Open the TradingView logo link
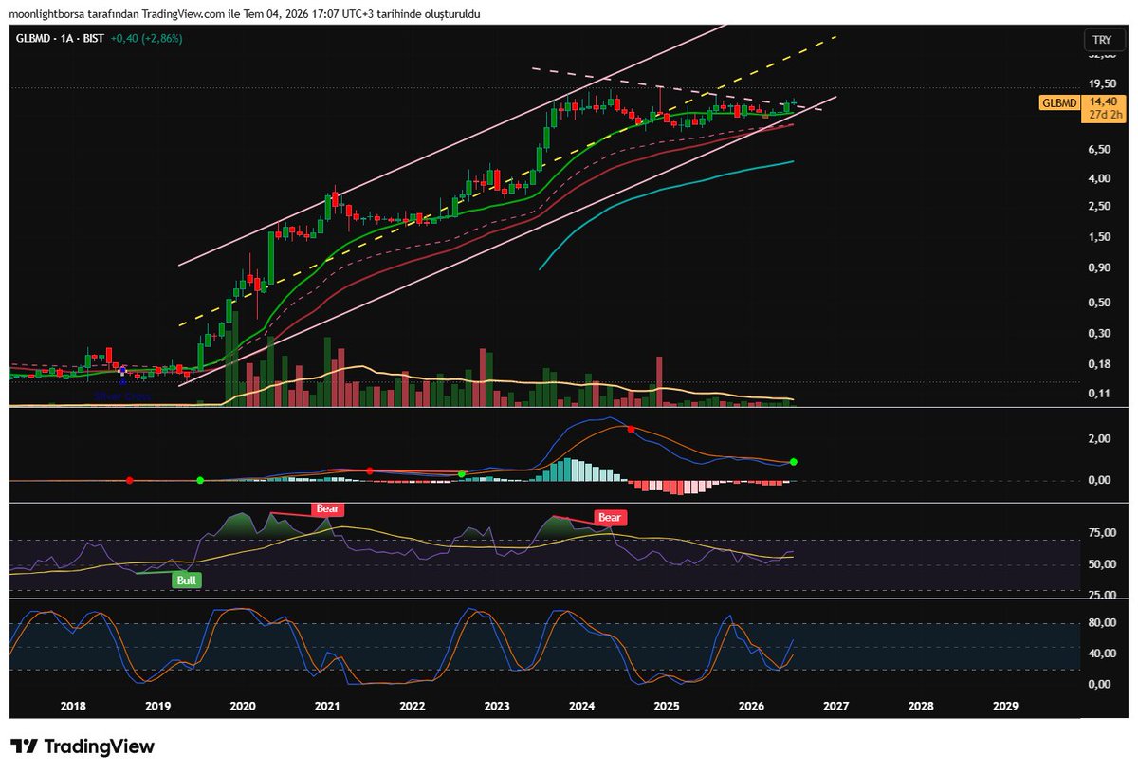1138x774 pixels. coord(83,746)
